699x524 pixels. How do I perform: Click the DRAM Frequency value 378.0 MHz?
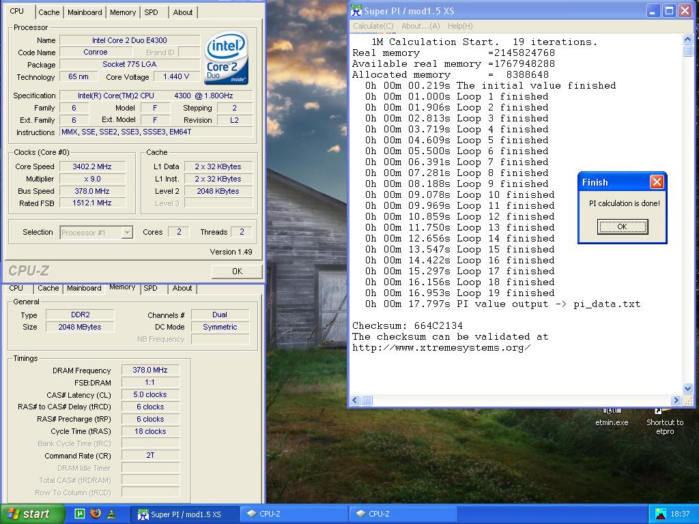tap(150, 370)
